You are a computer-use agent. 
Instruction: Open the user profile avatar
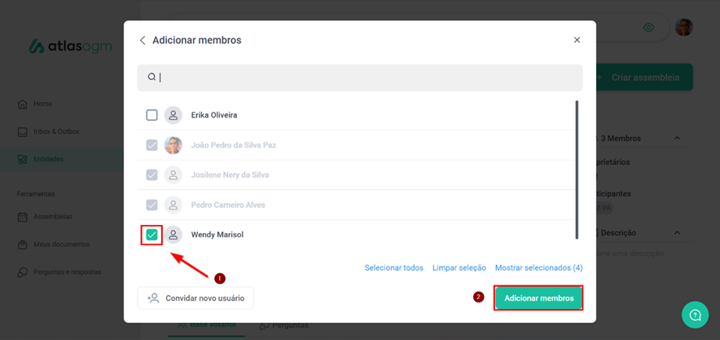(683, 28)
